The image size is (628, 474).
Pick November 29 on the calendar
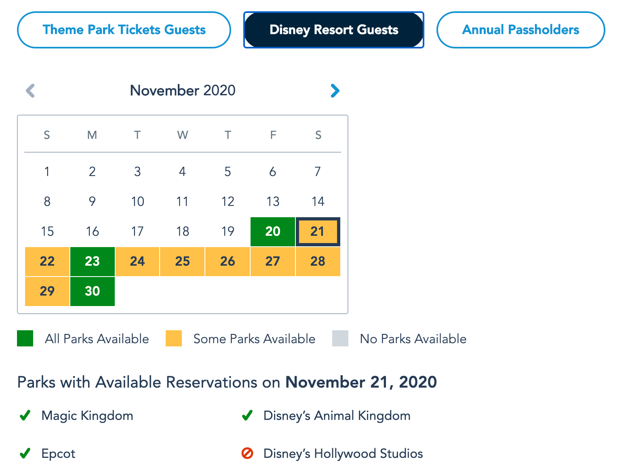(47, 291)
